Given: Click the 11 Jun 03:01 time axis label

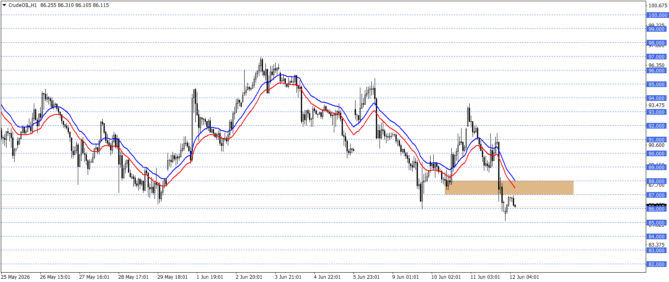Looking at the screenshot, I should coord(485,277).
